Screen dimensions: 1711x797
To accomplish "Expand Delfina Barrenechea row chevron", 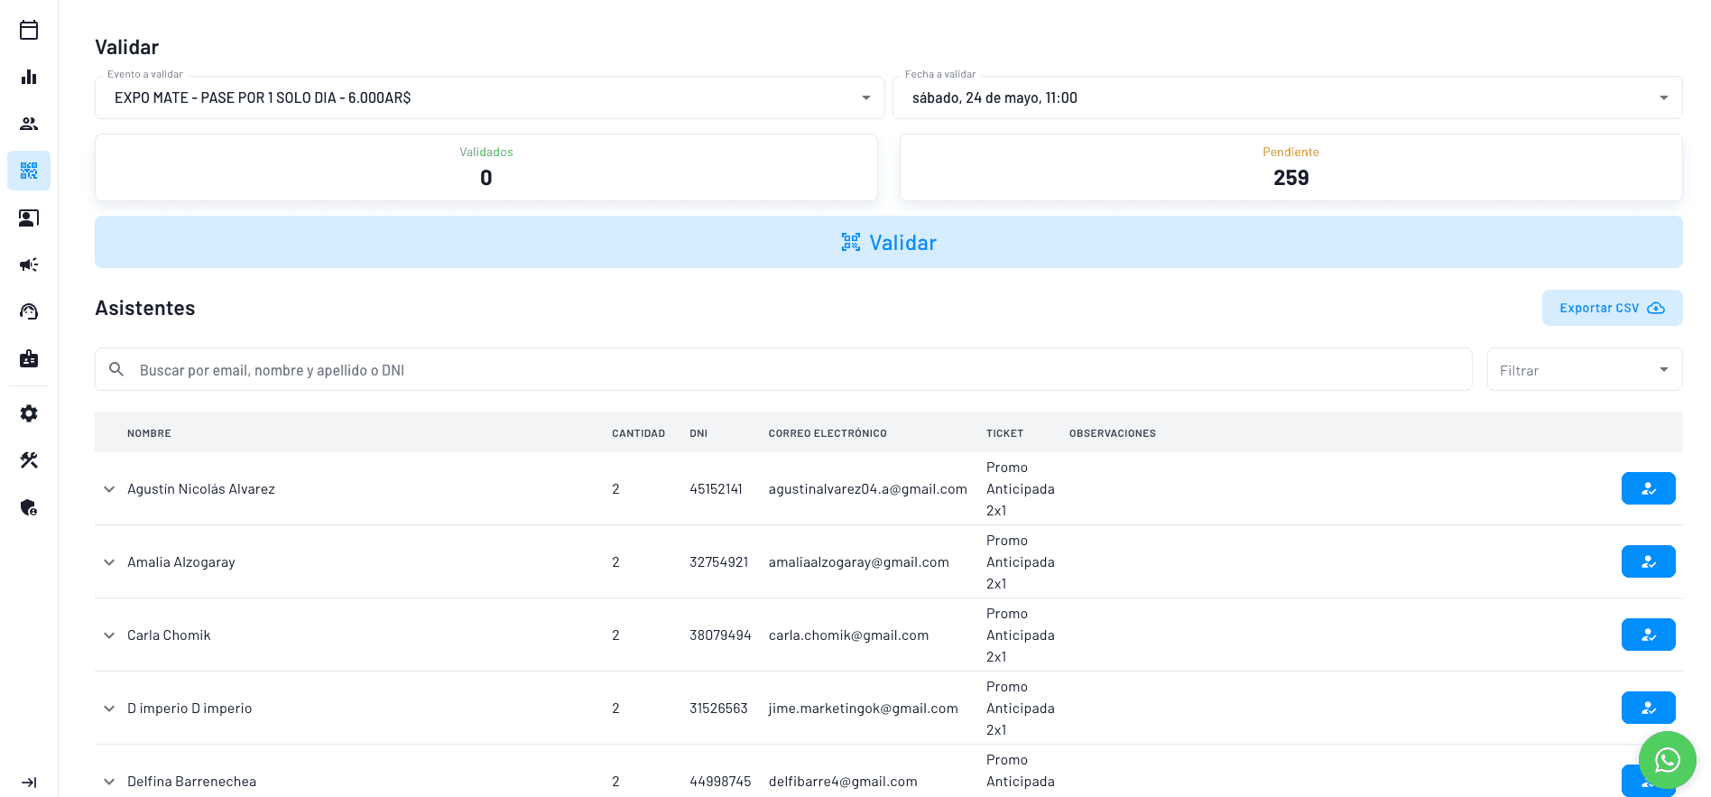I will [x=109, y=782].
